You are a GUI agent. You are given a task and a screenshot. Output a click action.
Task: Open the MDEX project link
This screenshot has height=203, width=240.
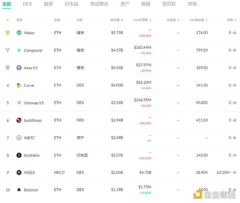coord(30,173)
